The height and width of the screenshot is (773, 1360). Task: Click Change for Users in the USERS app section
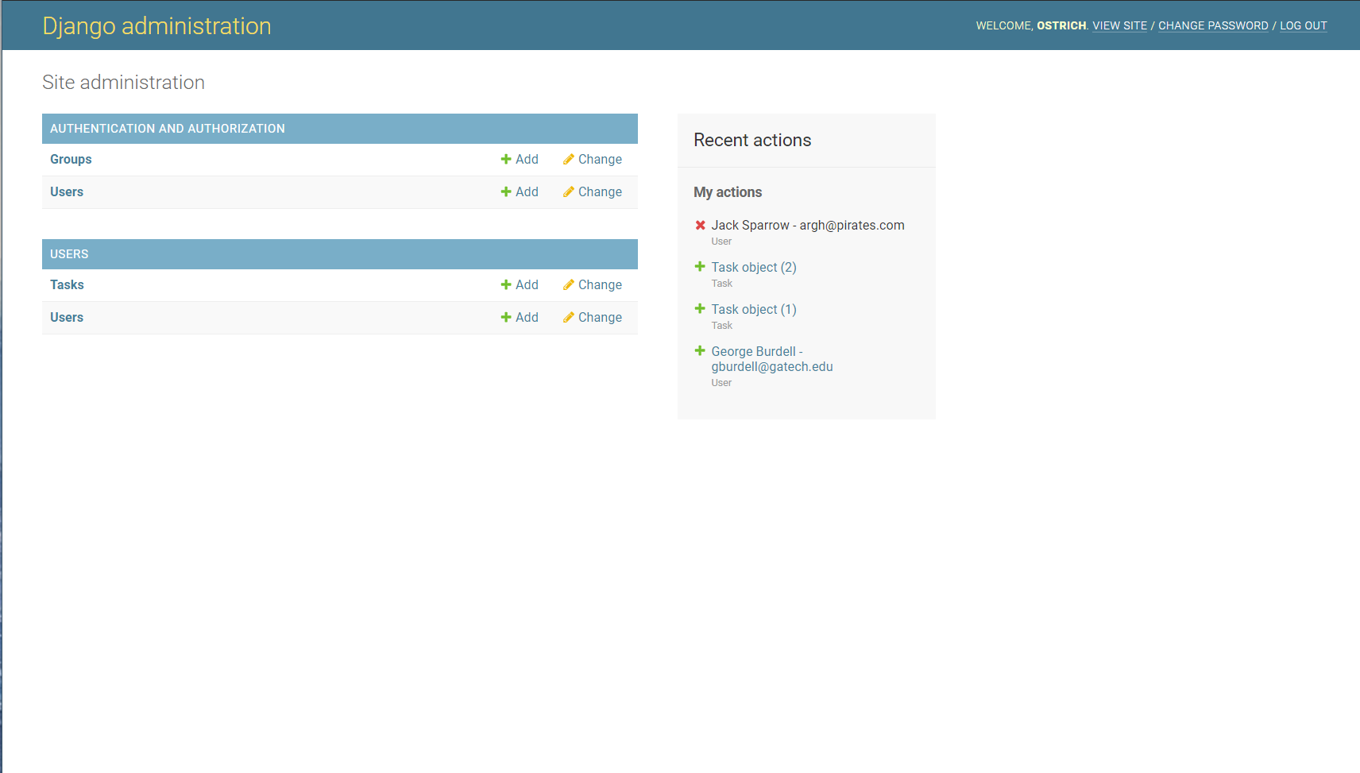click(593, 318)
